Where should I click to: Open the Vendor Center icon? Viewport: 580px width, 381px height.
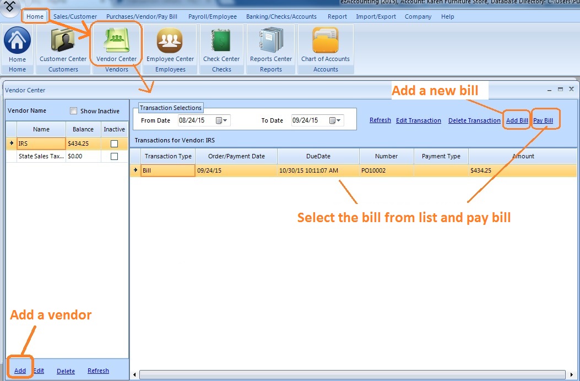click(116, 44)
